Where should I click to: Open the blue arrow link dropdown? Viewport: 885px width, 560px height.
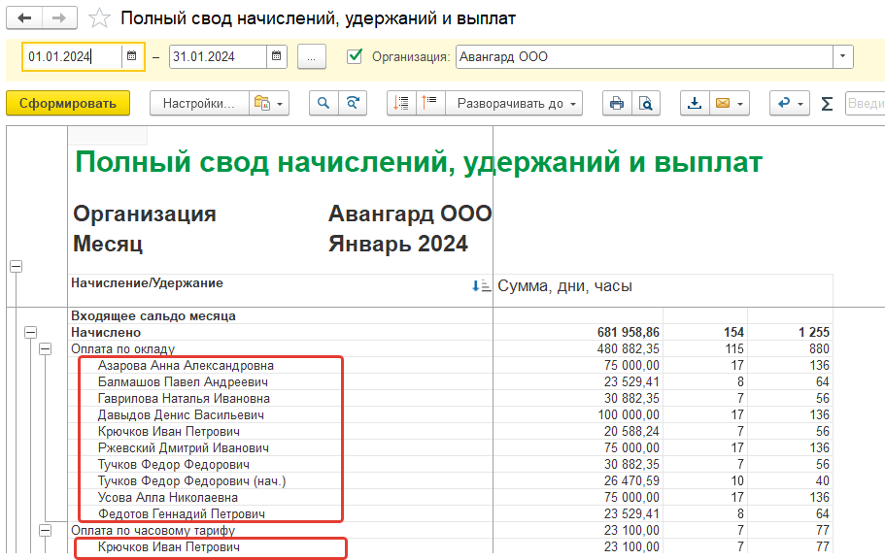(x=790, y=103)
